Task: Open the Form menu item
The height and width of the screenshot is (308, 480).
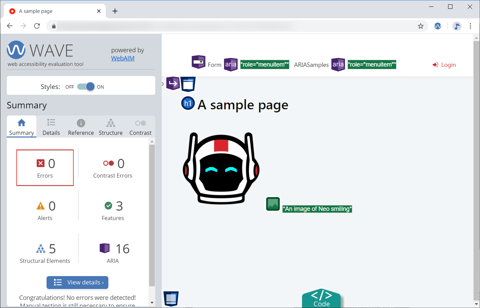Action: pyautogui.click(x=214, y=65)
